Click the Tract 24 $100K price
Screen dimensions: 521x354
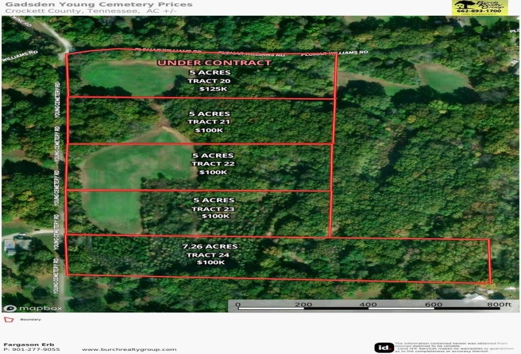(210, 262)
